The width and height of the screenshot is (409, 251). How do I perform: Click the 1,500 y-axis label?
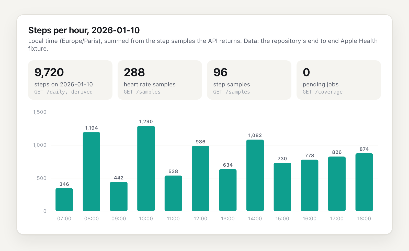(40, 112)
